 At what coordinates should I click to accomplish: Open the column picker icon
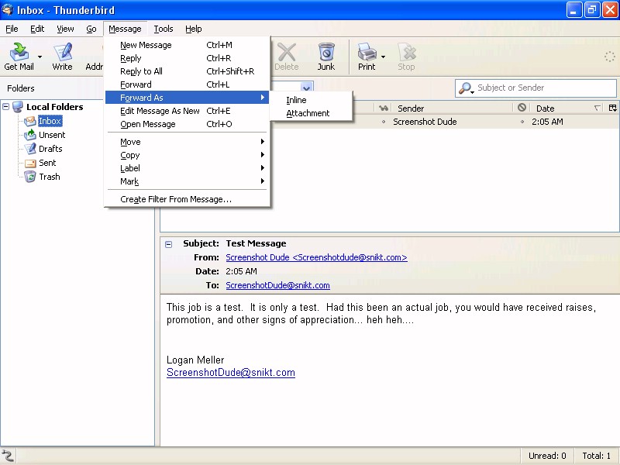pos(613,108)
